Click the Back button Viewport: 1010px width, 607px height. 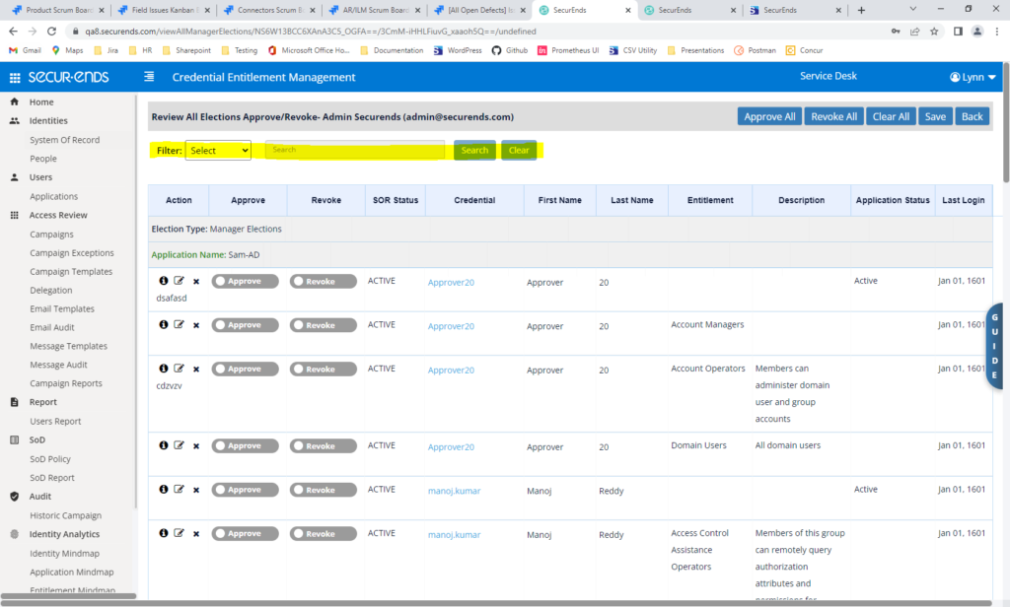[972, 116]
